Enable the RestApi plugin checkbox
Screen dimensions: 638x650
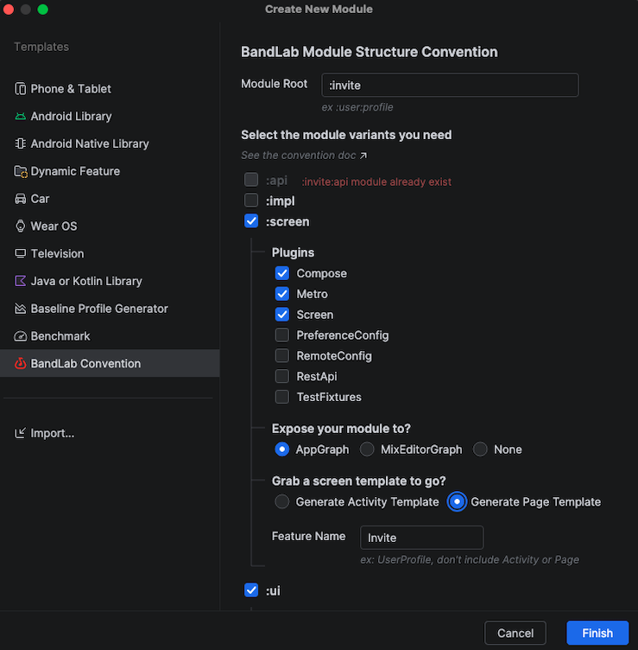click(282, 377)
